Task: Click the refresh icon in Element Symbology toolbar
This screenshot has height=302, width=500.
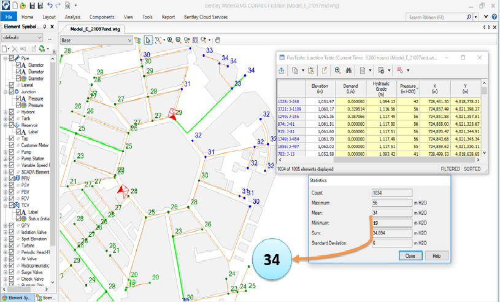Action: coord(42,48)
